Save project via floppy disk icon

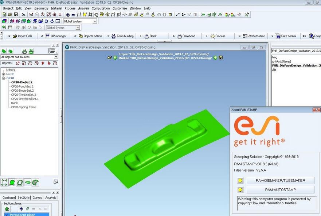(x=16, y=15)
